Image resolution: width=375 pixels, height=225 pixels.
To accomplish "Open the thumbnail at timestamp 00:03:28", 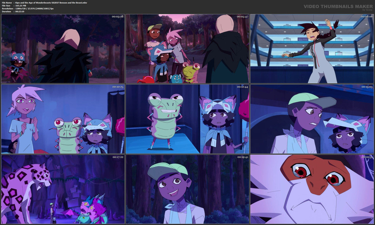I will click(62, 49).
